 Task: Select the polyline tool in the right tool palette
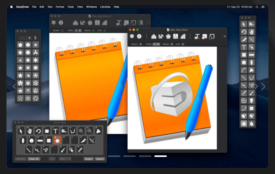[x=251, y=78]
